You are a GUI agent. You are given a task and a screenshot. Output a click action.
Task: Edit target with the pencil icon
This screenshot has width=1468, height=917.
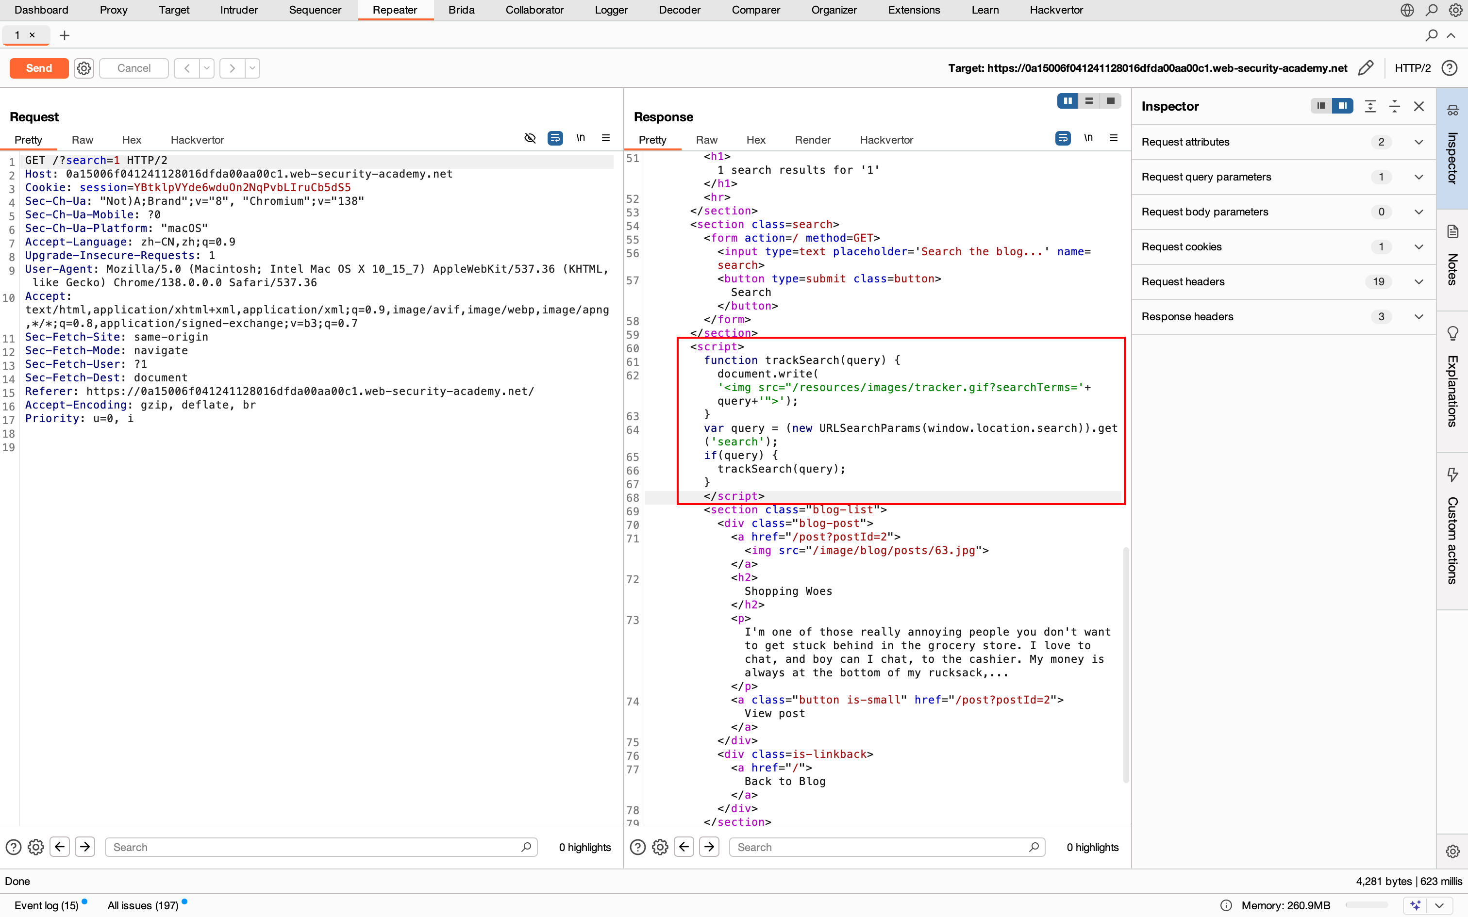point(1366,68)
